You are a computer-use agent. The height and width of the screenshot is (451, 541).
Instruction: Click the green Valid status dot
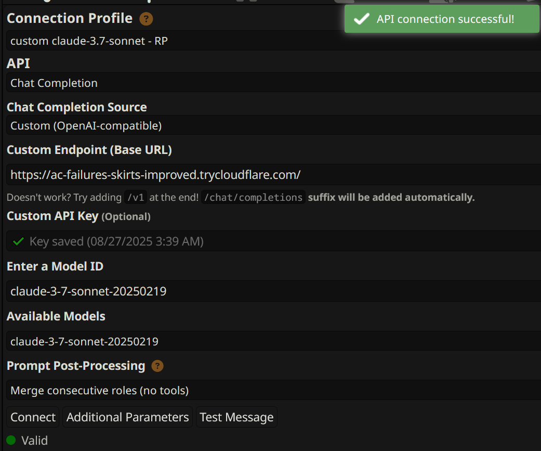(11, 441)
